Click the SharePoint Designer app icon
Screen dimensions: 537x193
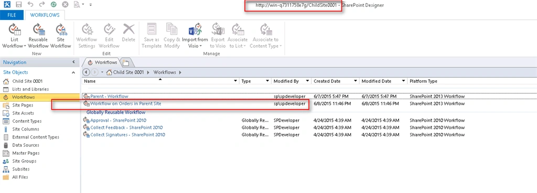click(x=6, y=4)
